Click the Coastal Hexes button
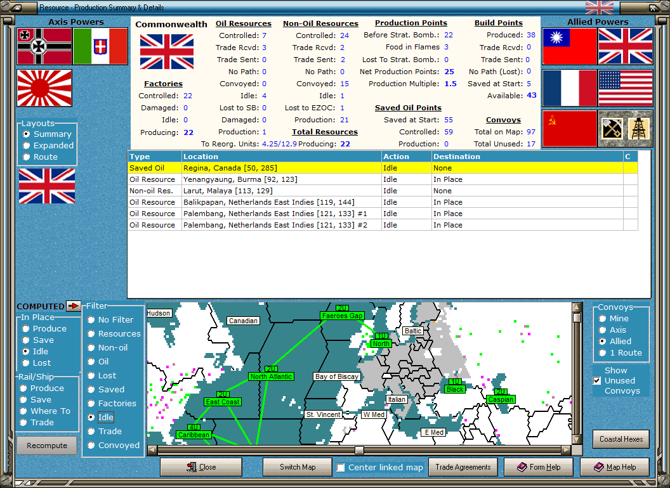This screenshot has width=670, height=488. [621, 439]
